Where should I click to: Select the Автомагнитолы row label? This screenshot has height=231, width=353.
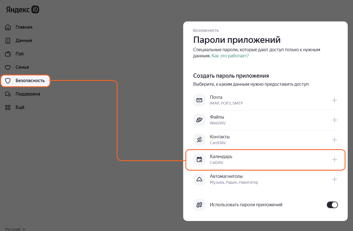coord(226,176)
